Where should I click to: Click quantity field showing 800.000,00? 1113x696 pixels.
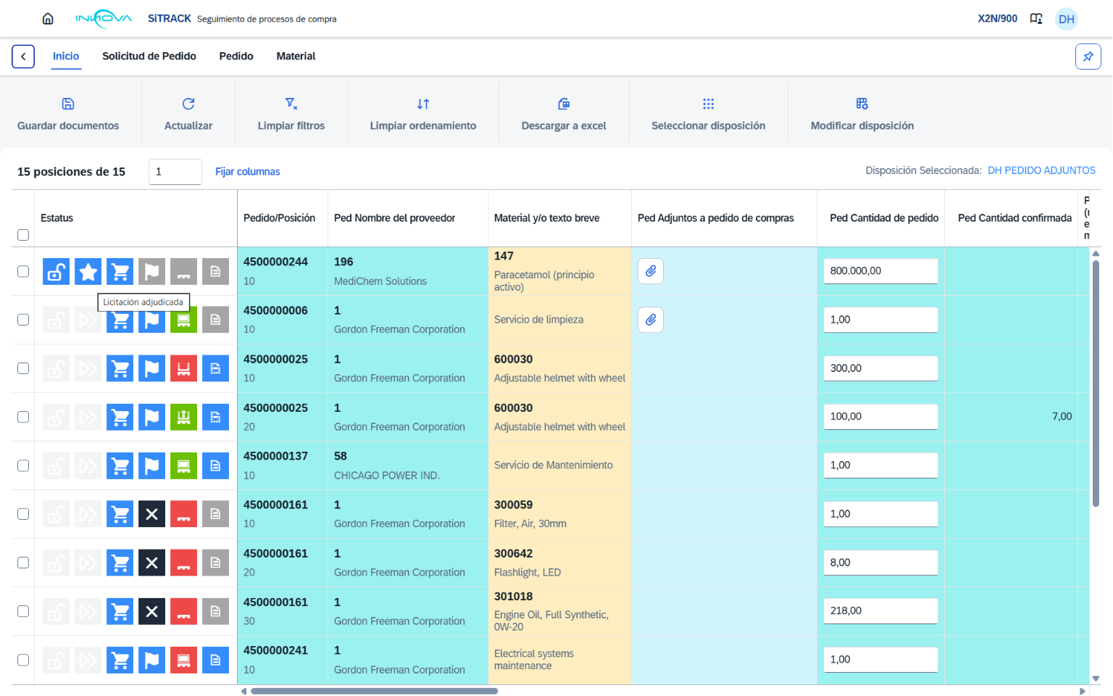point(880,271)
